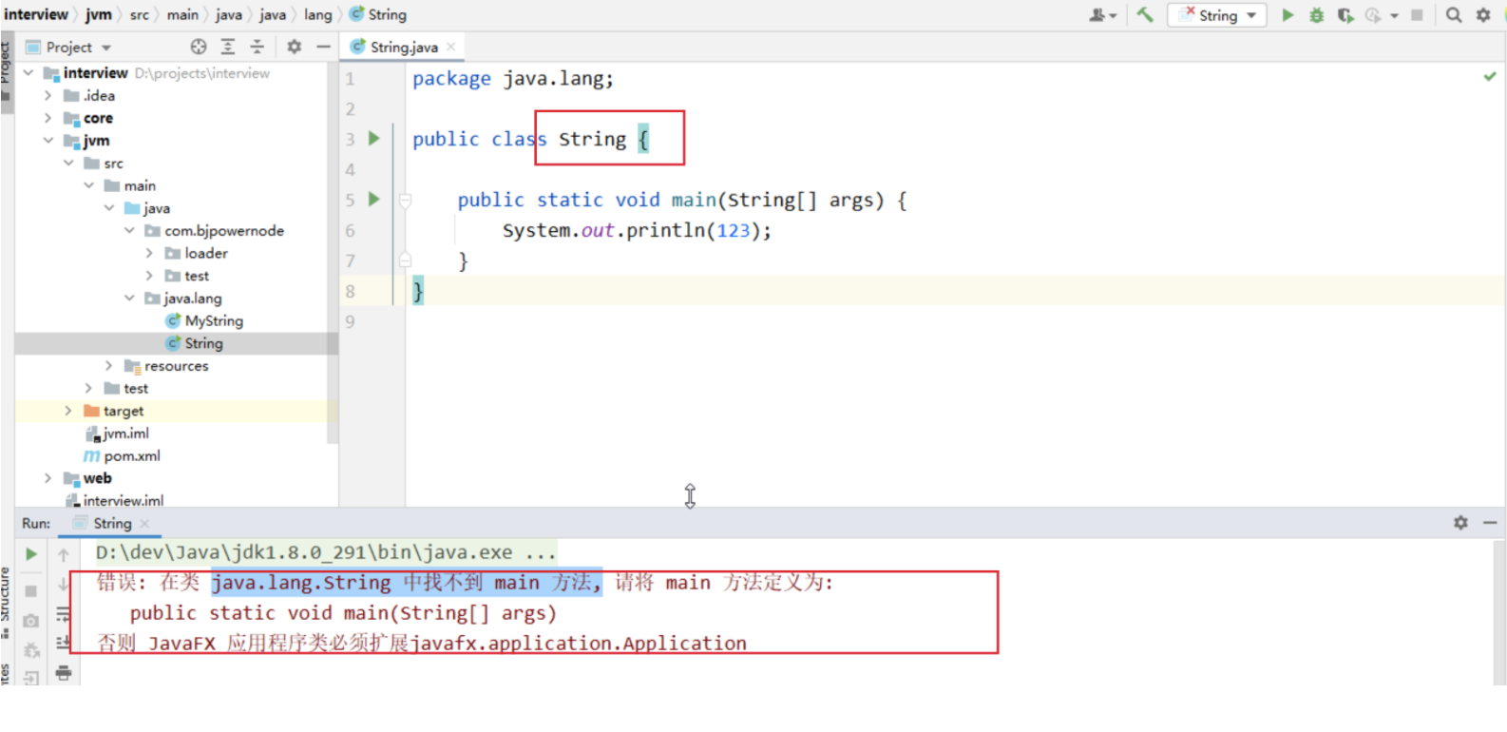The height and width of the screenshot is (732, 1507).
Task: Hide the Run panel with minus icon
Action: pos(1490,523)
